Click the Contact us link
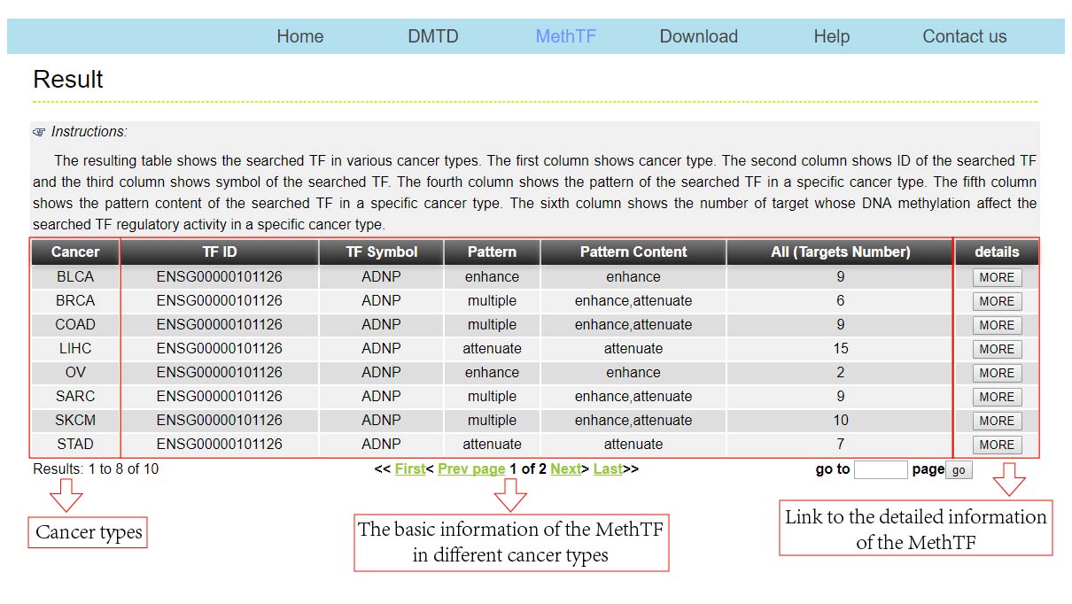This screenshot has width=1072, height=604. point(964,36)
